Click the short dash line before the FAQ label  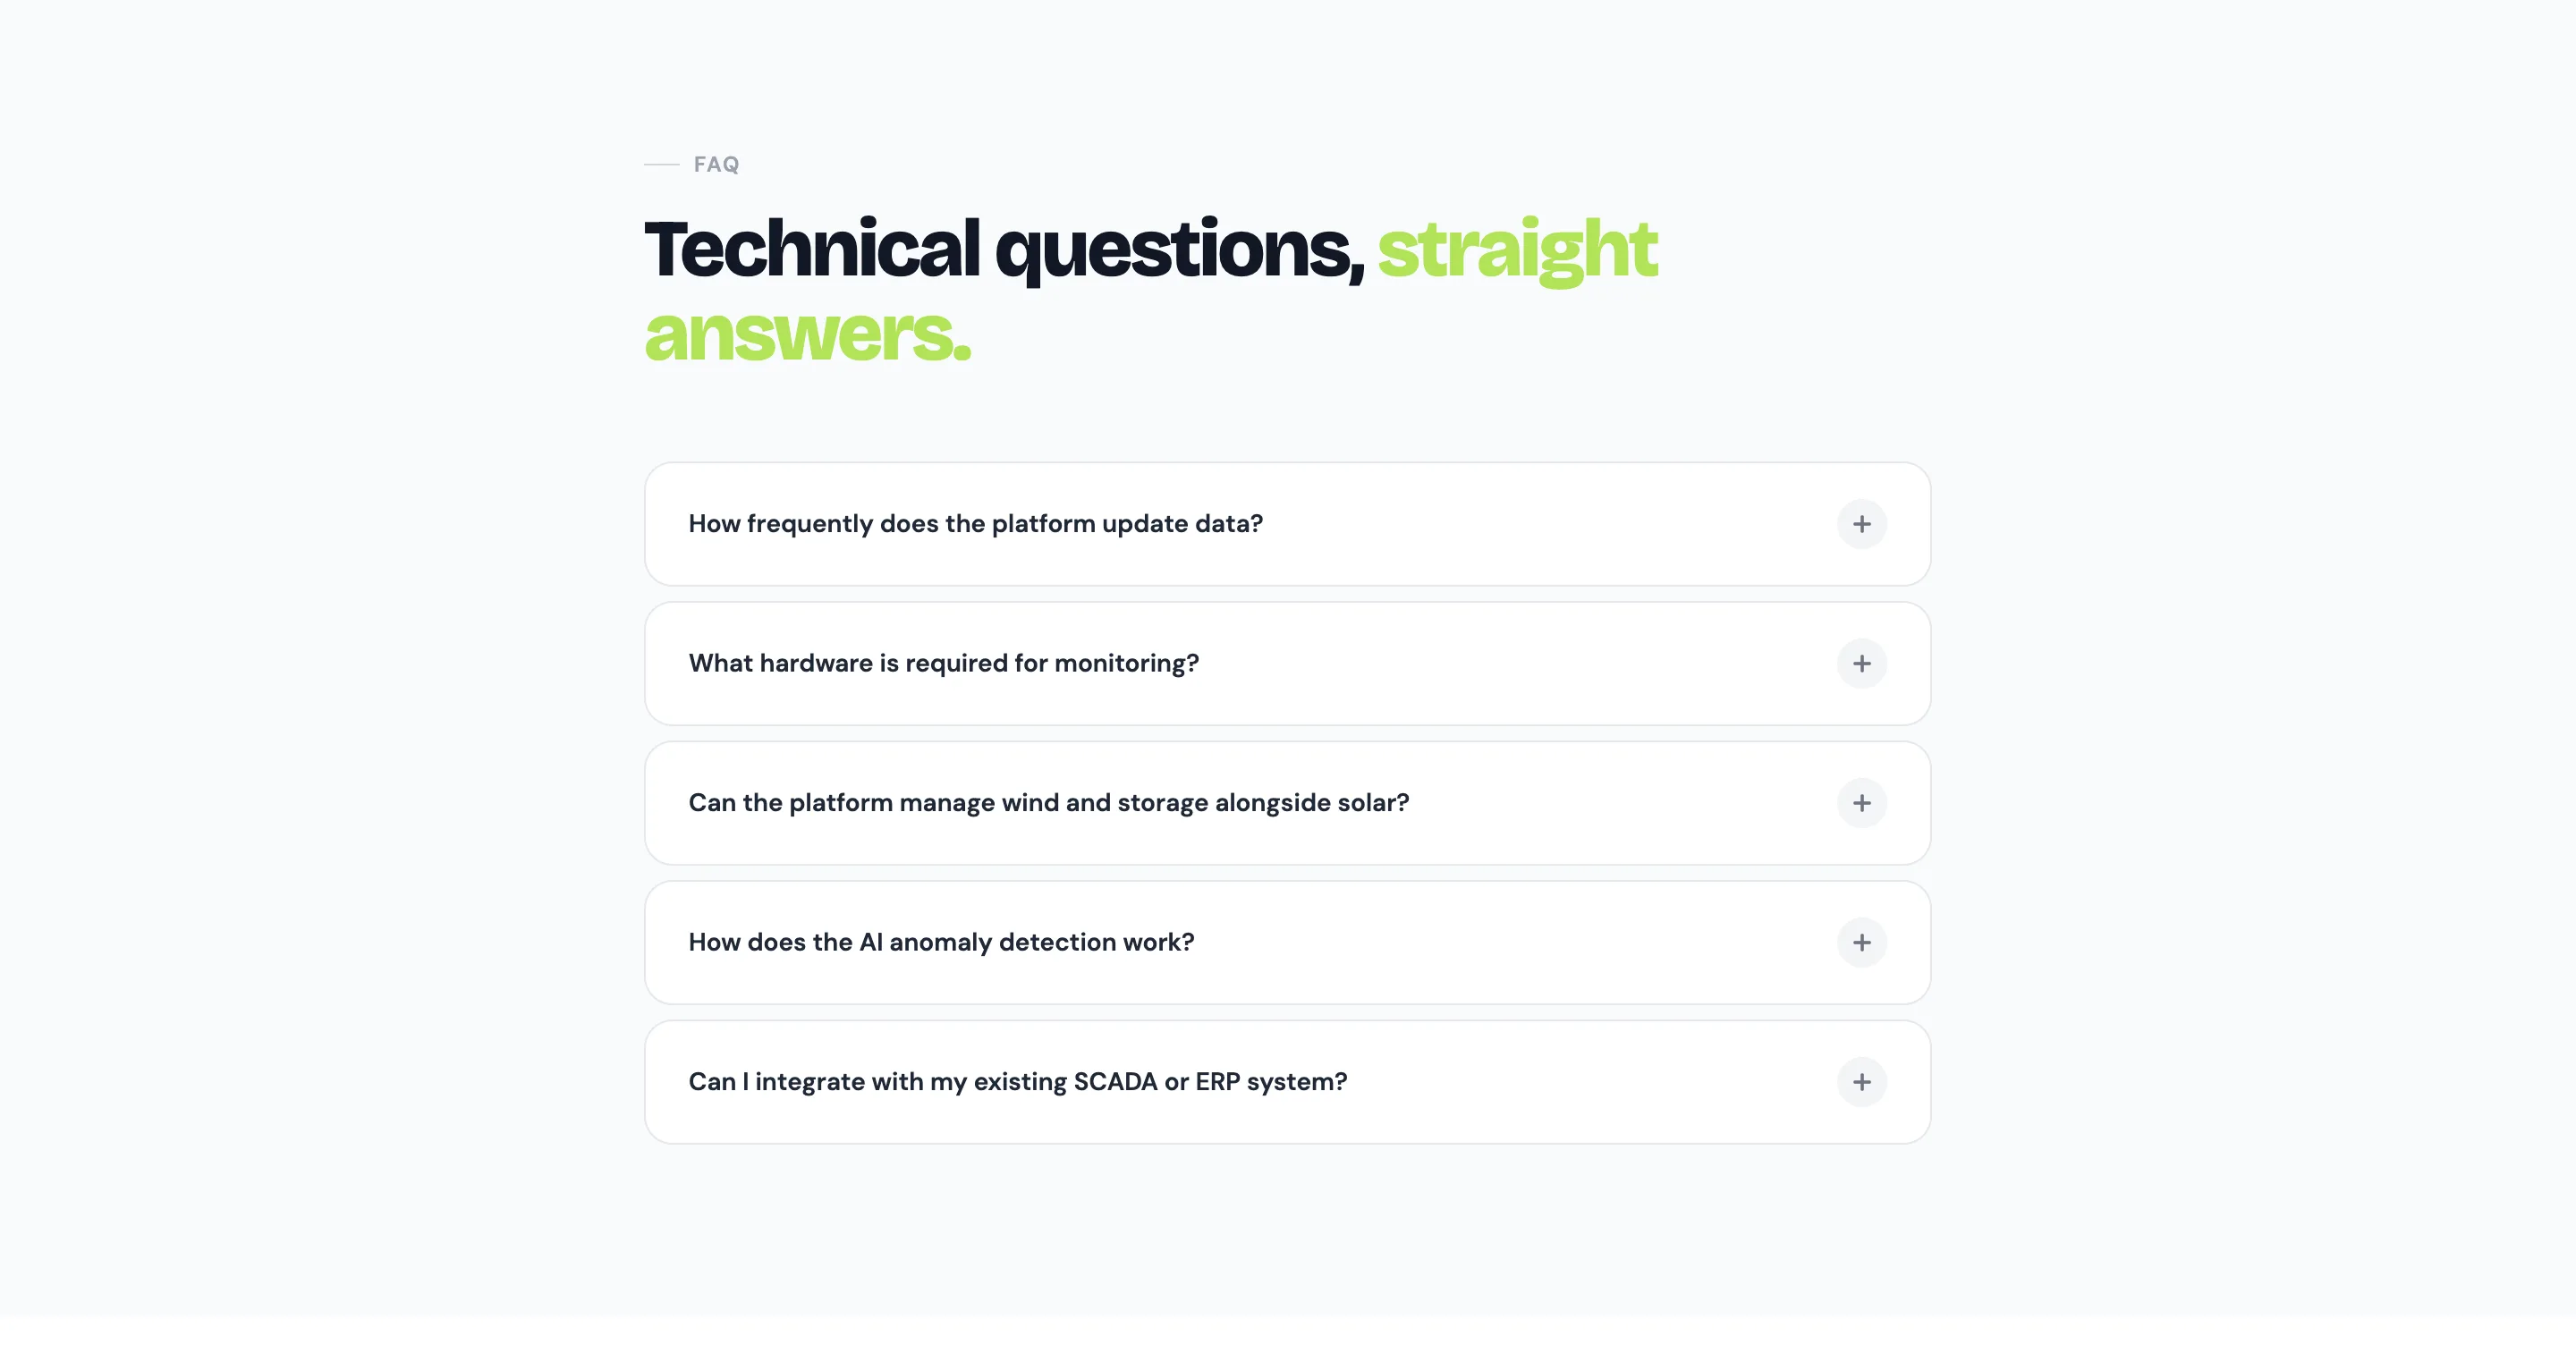point(661,164)
